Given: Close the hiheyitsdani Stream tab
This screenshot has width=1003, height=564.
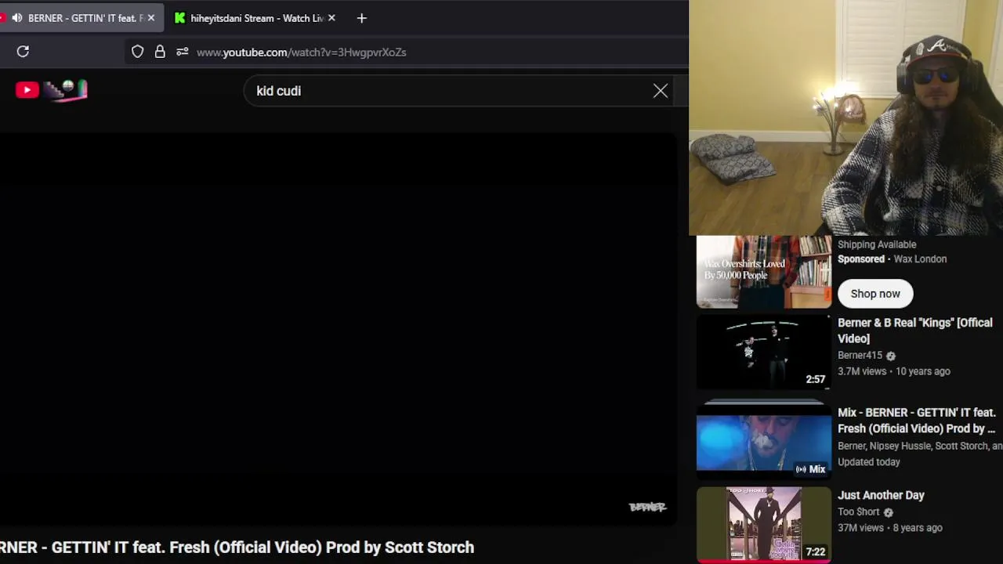Looking at the screenshot, I should click(331, 18).
